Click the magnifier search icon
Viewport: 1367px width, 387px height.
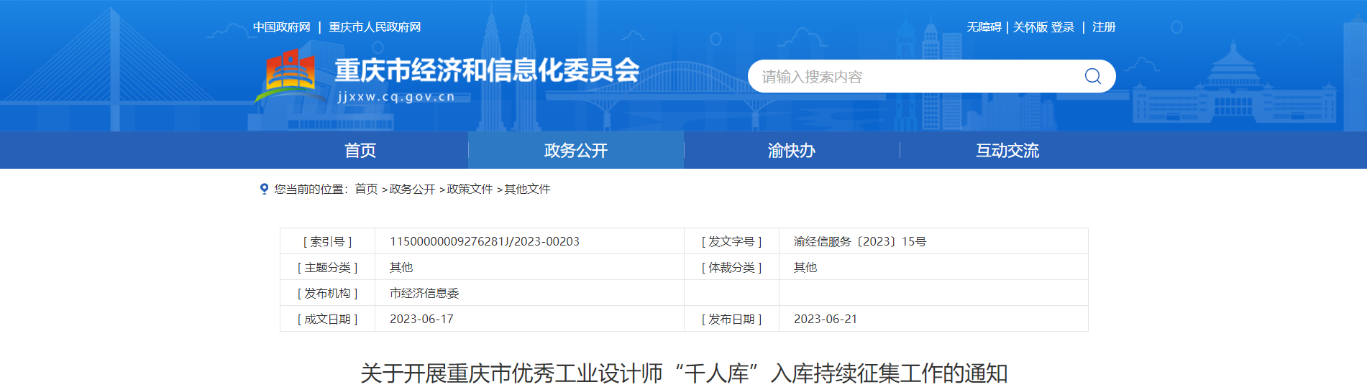tap(1092, 76)
